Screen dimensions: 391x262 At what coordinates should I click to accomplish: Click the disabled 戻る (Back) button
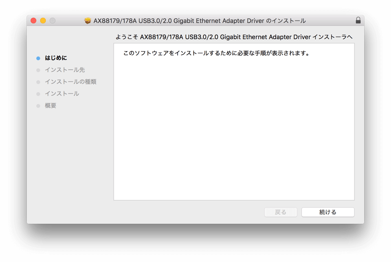click(281, 212)
